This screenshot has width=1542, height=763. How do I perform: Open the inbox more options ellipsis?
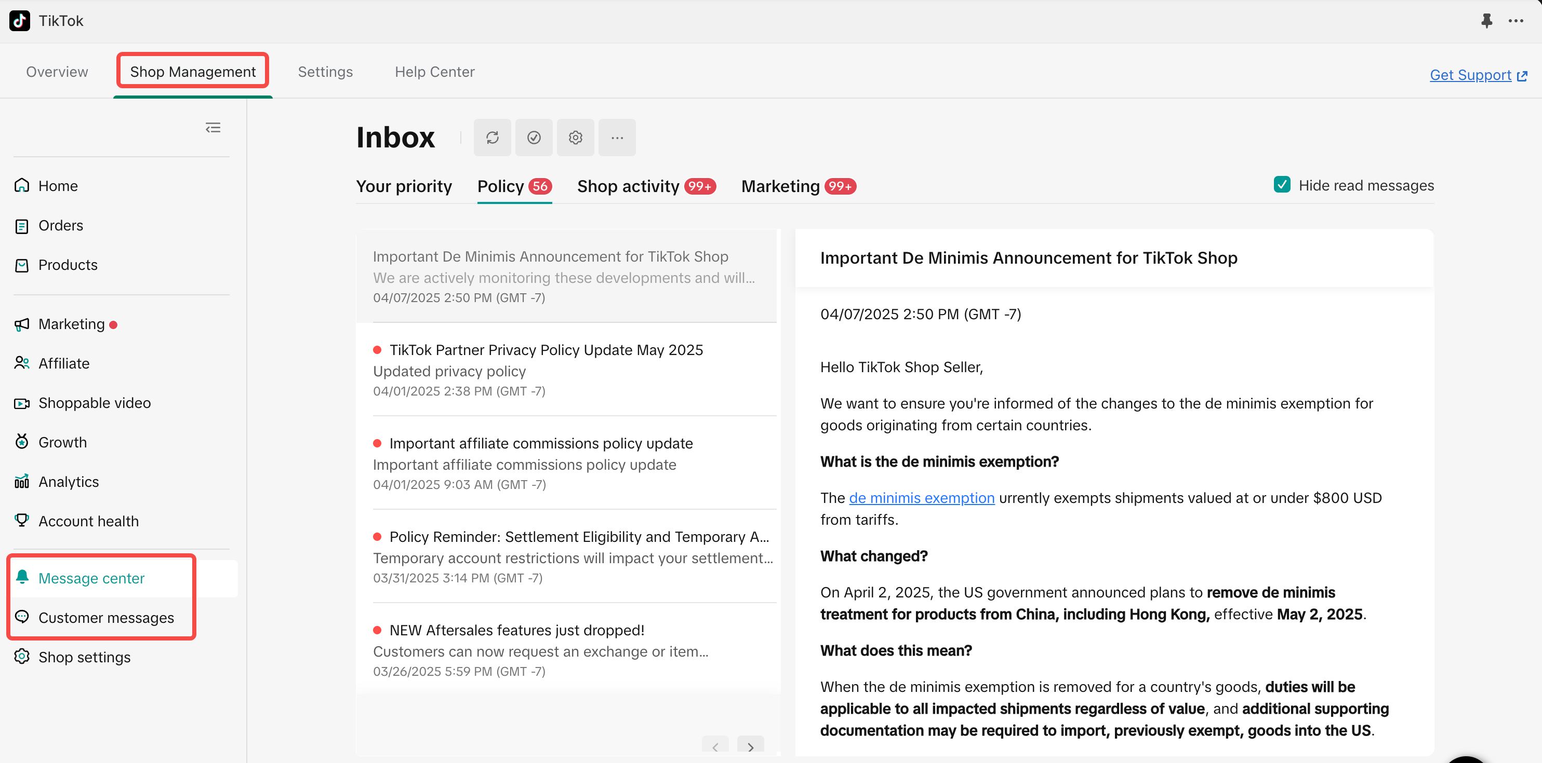click(617, 138)
